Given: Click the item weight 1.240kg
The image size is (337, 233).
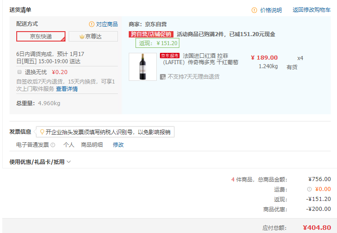Looking at the screenshot, I should 268,66.
